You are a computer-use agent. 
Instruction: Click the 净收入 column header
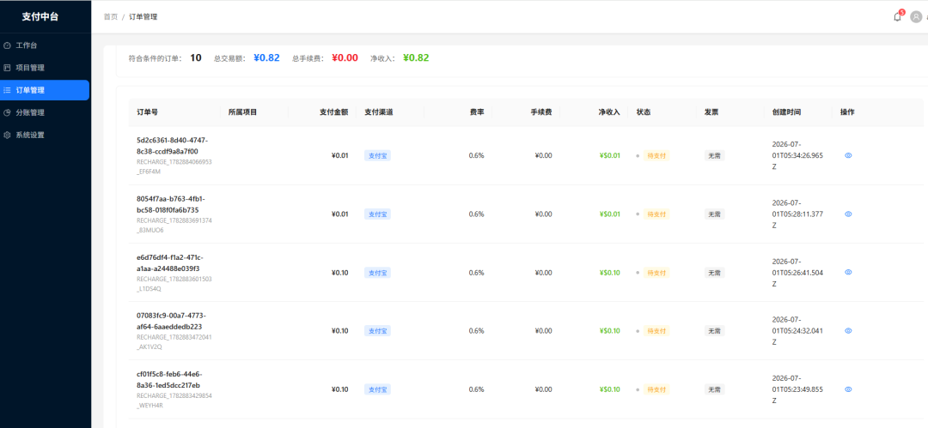(609, 112)
